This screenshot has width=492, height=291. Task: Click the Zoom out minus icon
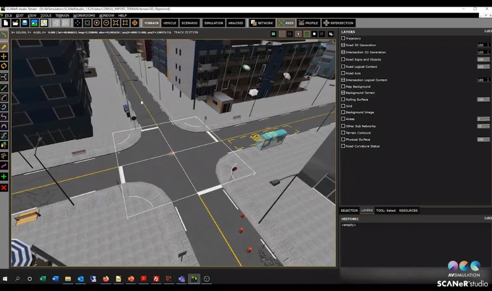106,23
